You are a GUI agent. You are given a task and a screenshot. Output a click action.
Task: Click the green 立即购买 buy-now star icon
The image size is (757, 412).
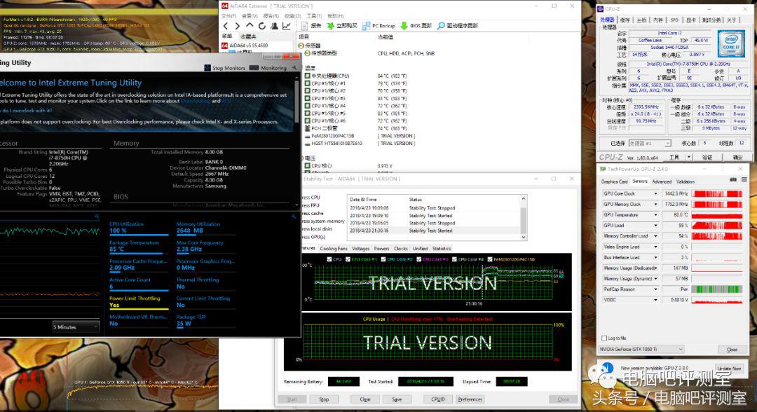[x=331, y=25]
